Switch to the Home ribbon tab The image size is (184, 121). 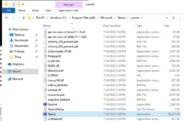22,10
